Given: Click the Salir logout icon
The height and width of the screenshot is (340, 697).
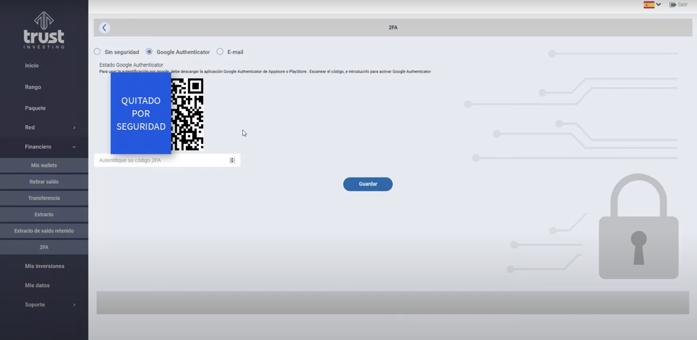Looking at the screenshot, I should (x=673, y=5).
